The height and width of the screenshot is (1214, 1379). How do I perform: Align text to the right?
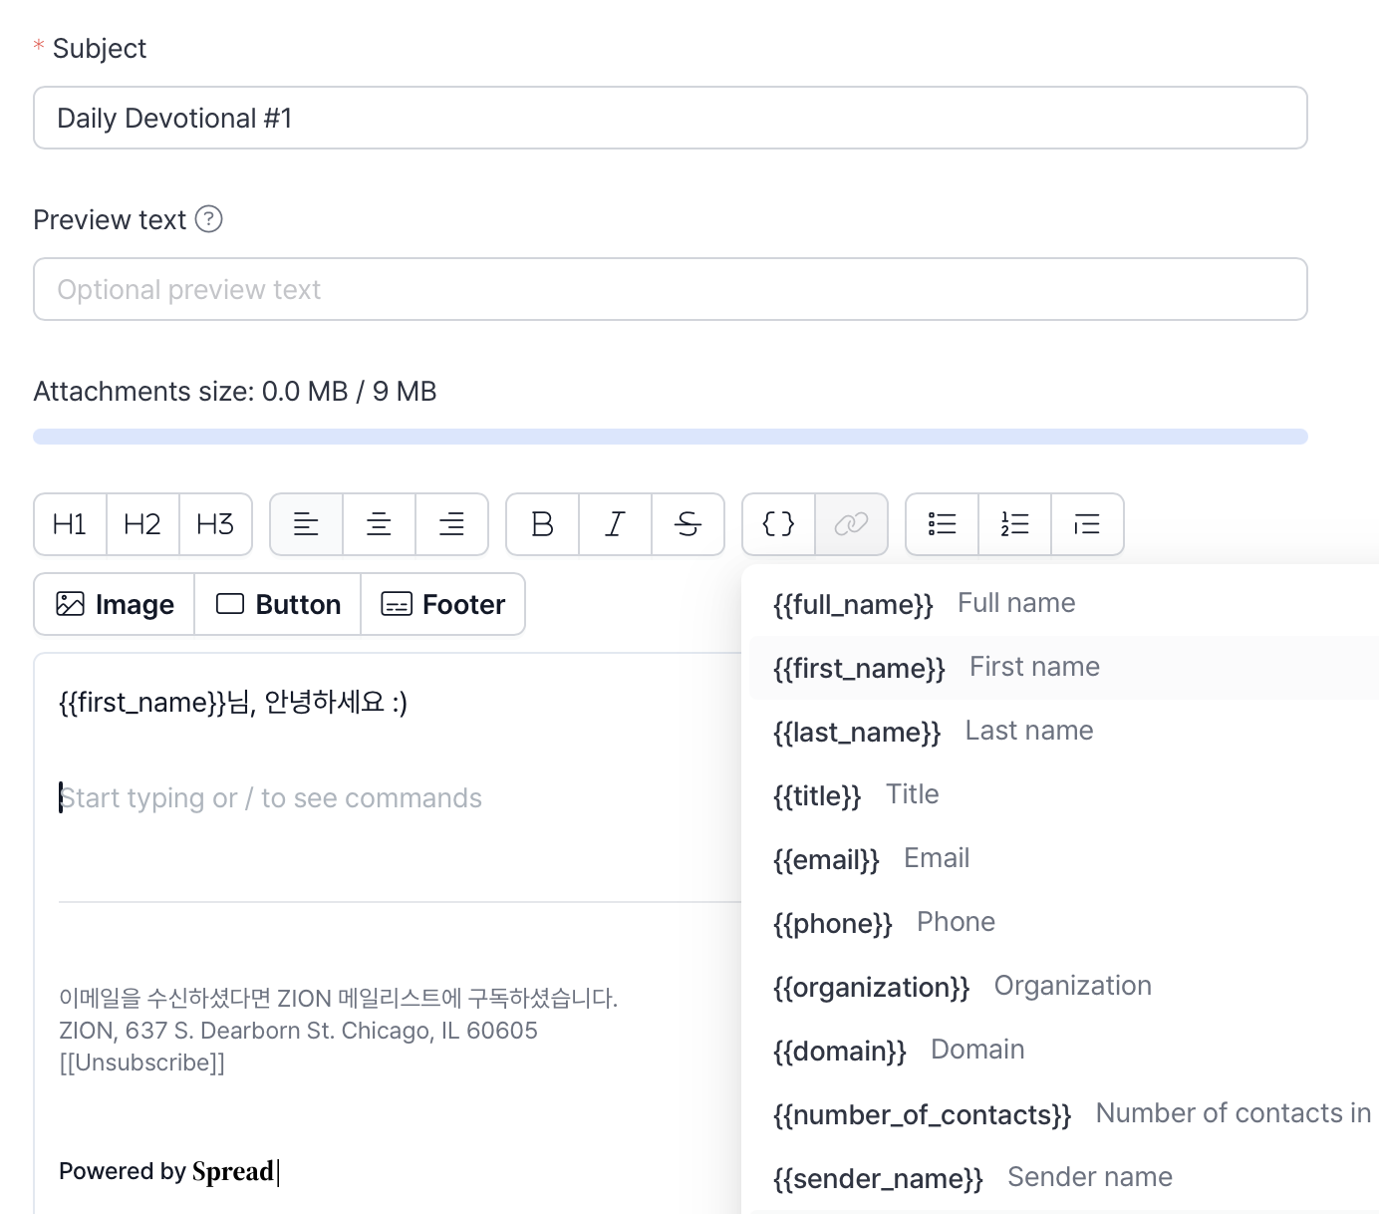click(452, 524)
